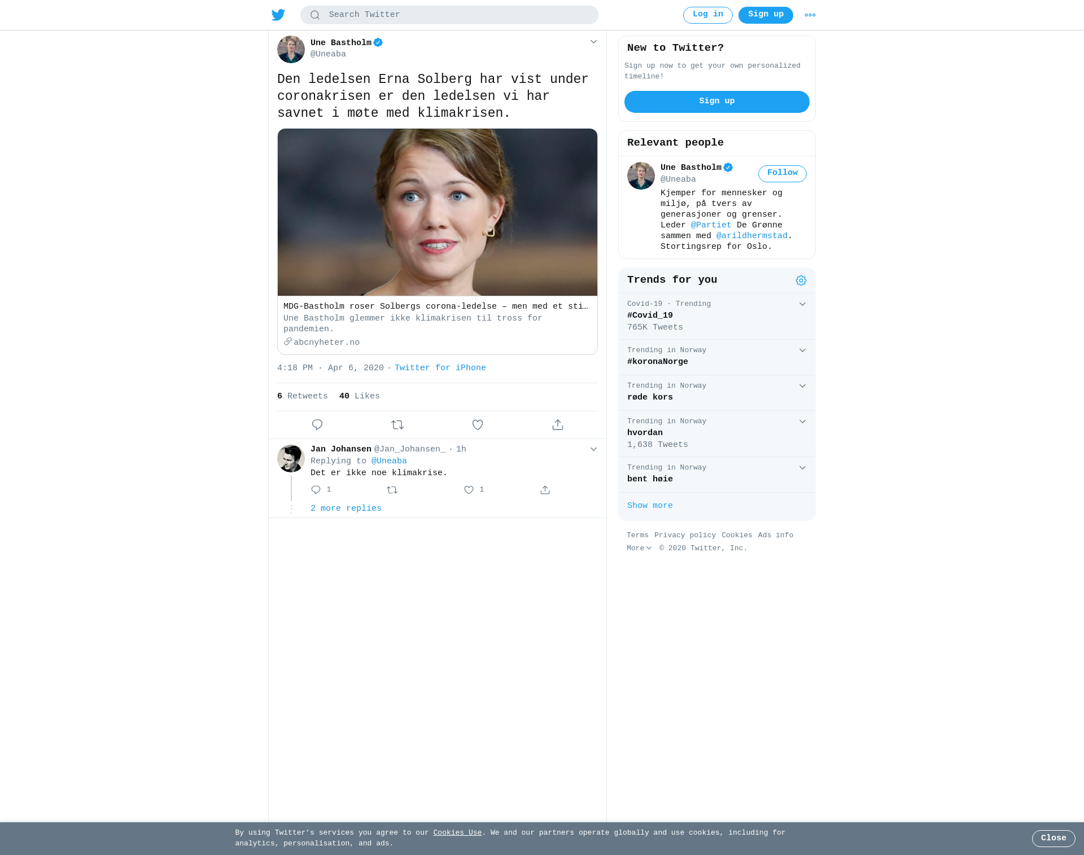Open @arildhermstad mention in bio
This screenshot has width=1084, height=855.
[751, 236]
